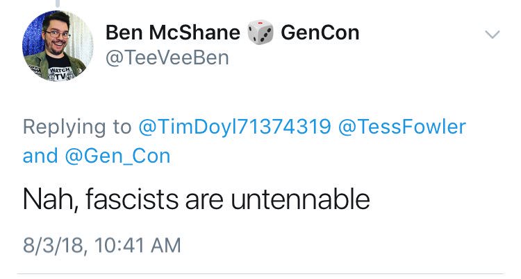Click the word 'Nah,' at tweet start
The height and width of the screenshot is (279, 521).
pos(51,200)
